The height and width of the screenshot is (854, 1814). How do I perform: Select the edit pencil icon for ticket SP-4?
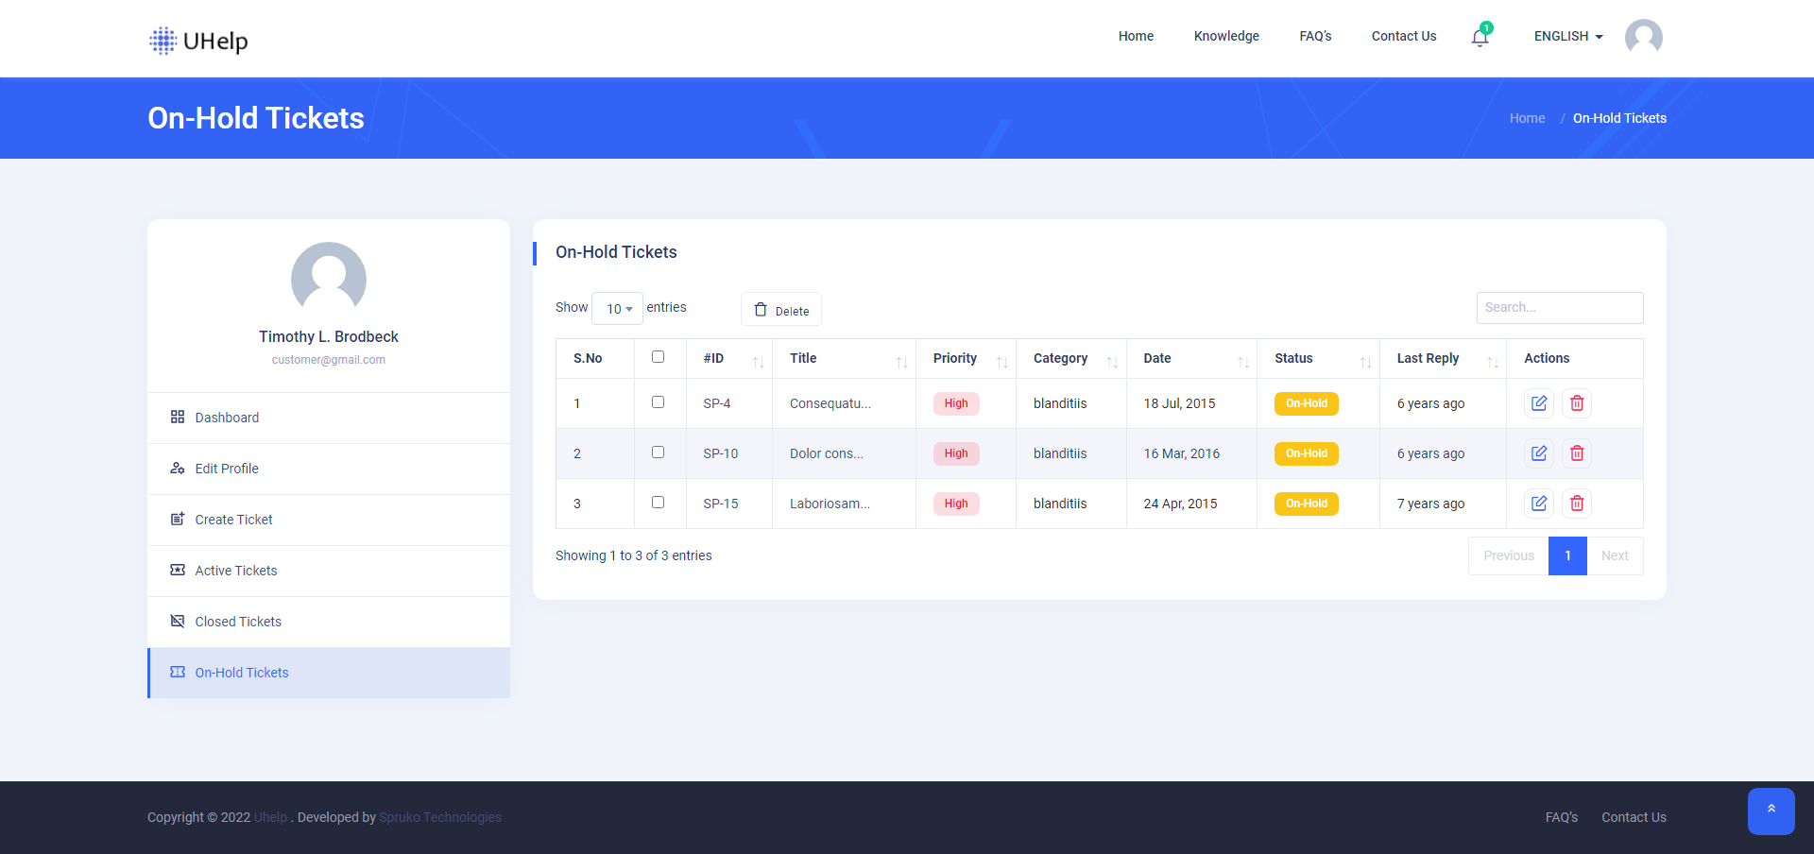tap(1538, 403)
